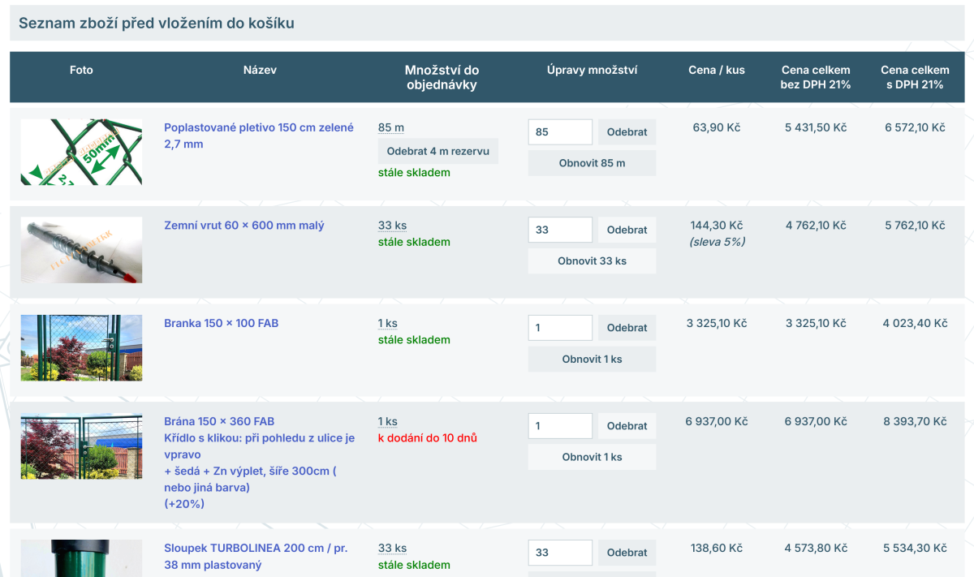Click the 'Cena / kus' column header
Image resolution: width=974 pixels, height=577 pixels.
coord(717,70)
